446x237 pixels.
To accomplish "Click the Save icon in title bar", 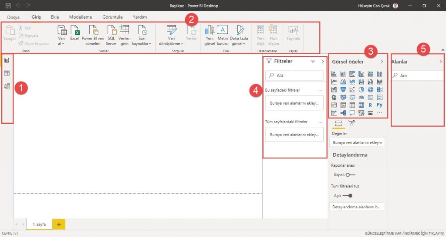I will [8, 6].
